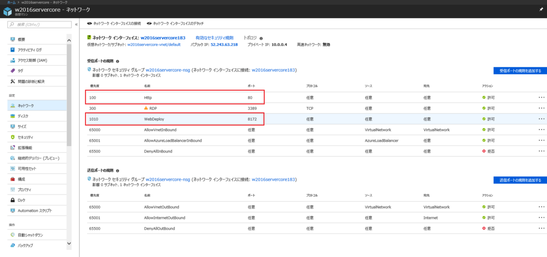This screenshot has width=547, height=257.
Task: Click the 可用性セット icon
Action: tap(13, 168)
